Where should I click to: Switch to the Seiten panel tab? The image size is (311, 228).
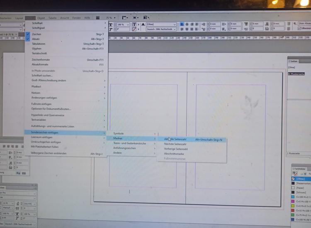click(x=293, y=61)
